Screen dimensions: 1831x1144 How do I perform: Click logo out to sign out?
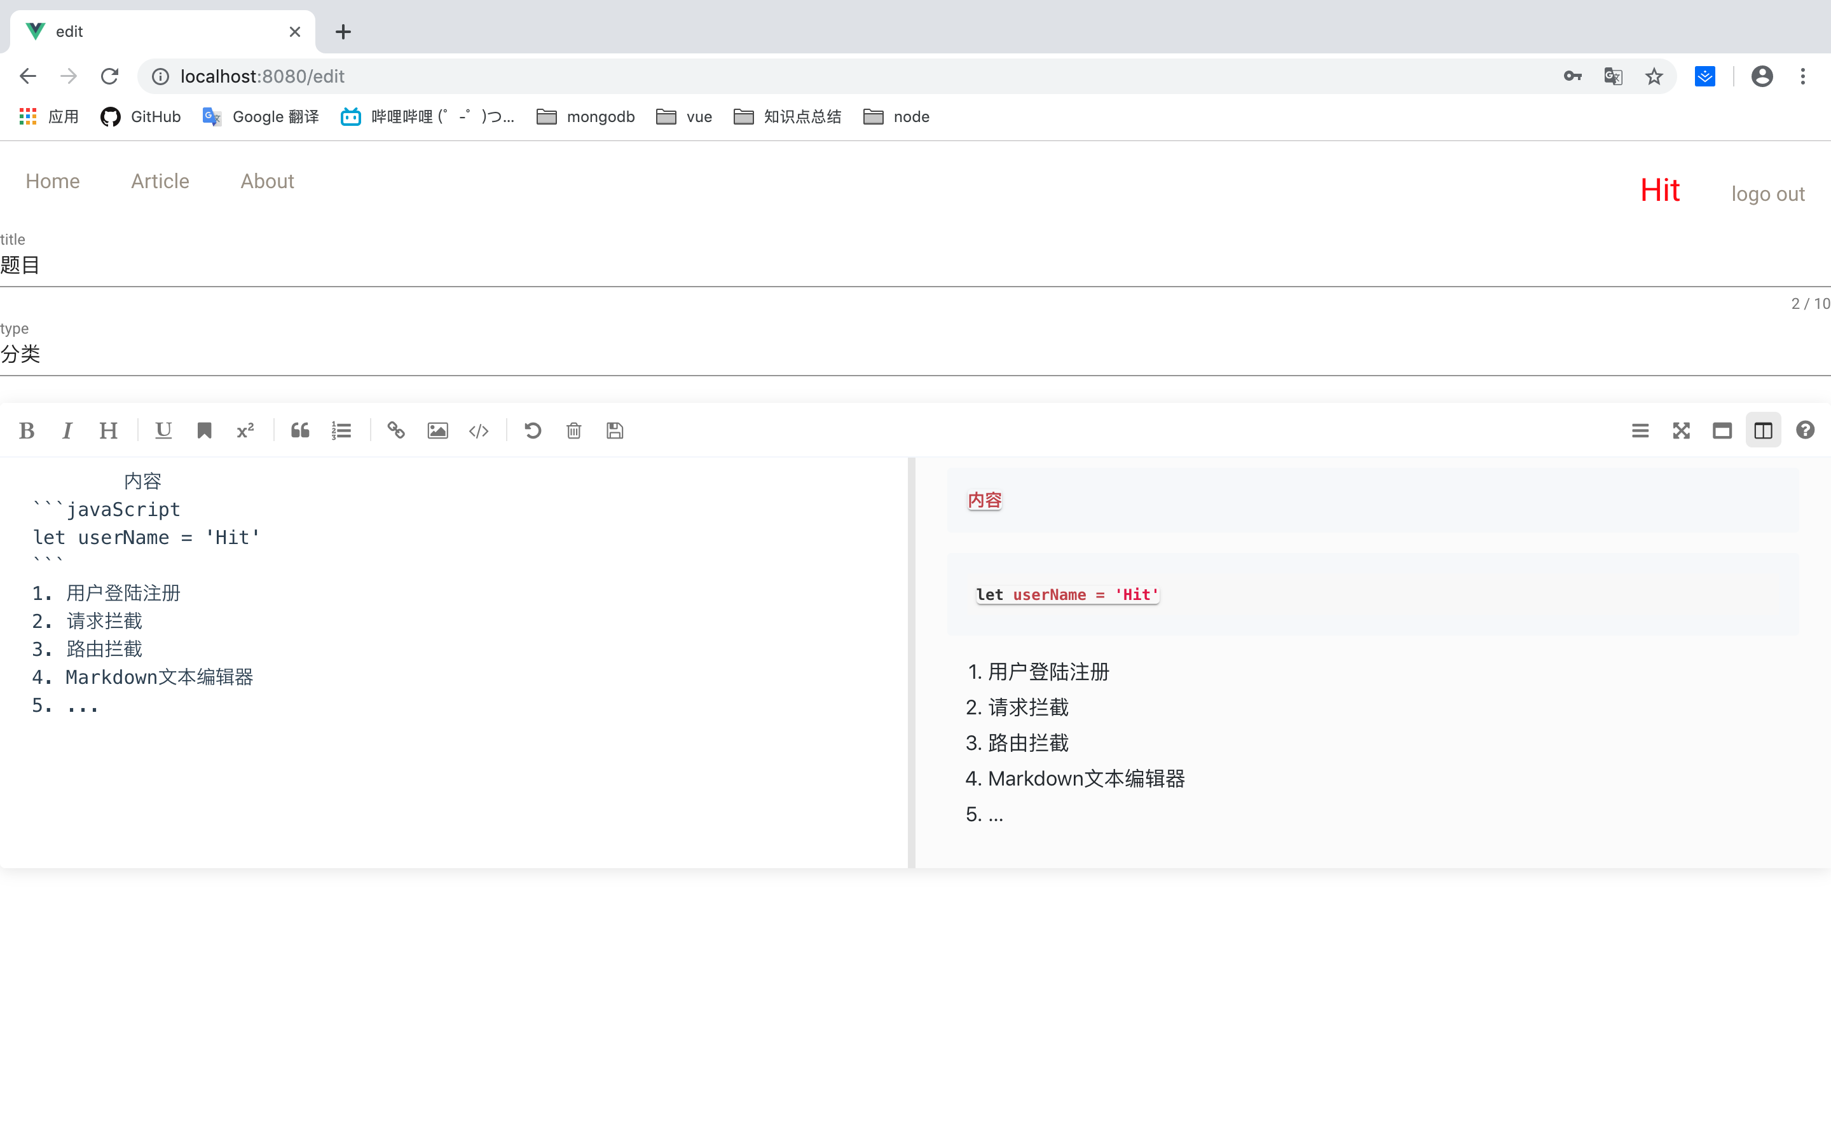pos(1768,194)
